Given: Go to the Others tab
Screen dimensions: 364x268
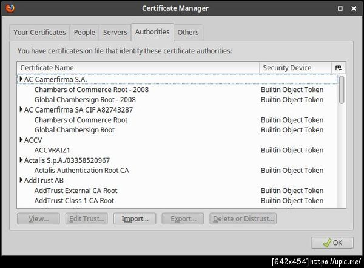Looking at the screenshot, I should pos(188,32).
